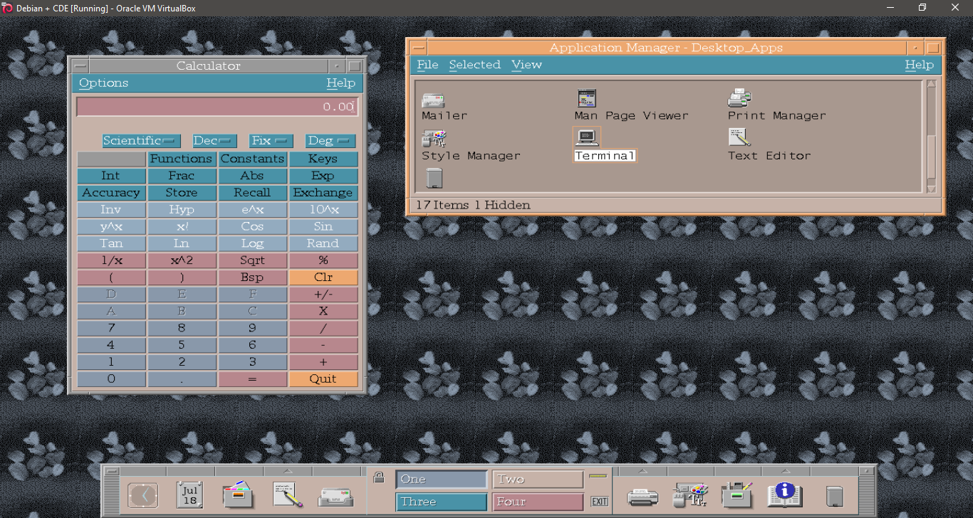Open the Man Page Viewer icon
Image resolution: width=973 pixels, height=518 pixels.
(x=586, y=98)
